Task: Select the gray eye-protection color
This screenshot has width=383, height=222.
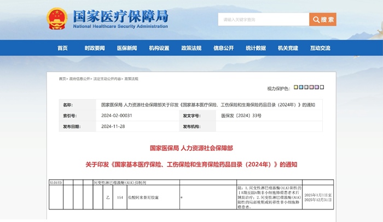Action: 306,87
